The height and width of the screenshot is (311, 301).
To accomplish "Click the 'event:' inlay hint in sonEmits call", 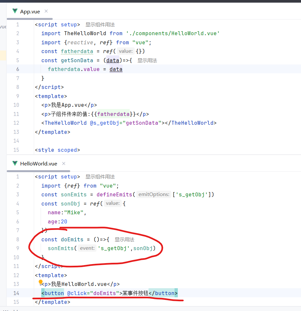I will point(87,248).
